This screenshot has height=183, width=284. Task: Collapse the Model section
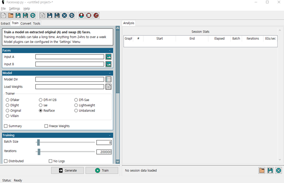[110, 73]
